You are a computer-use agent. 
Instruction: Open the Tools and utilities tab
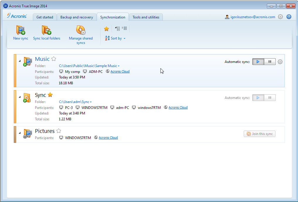click(146, 17)
